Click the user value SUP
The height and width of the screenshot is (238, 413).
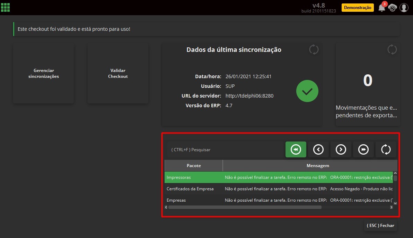click(x=230, y=86)
